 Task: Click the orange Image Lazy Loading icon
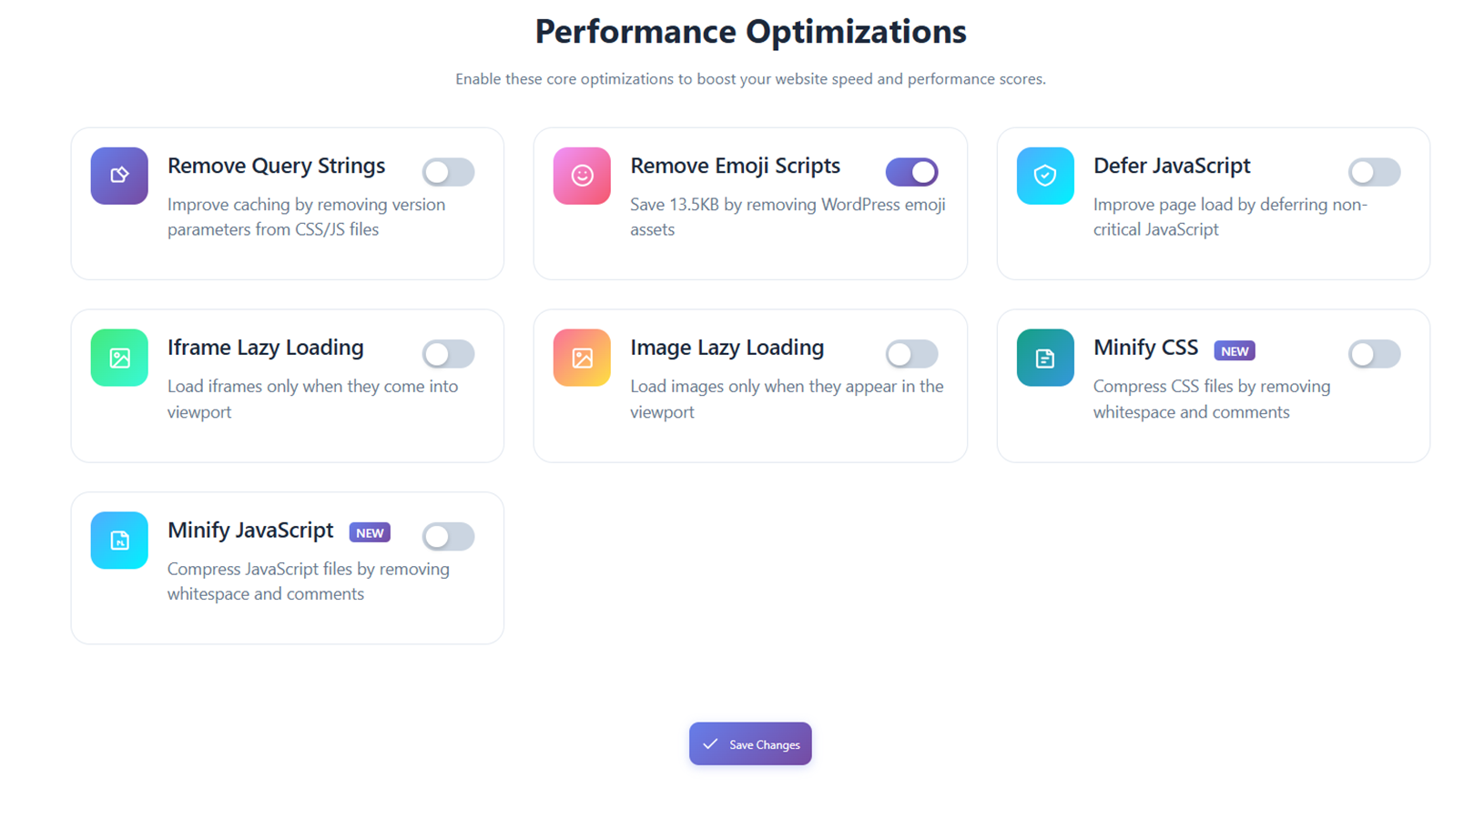click(x=582, y=358)
